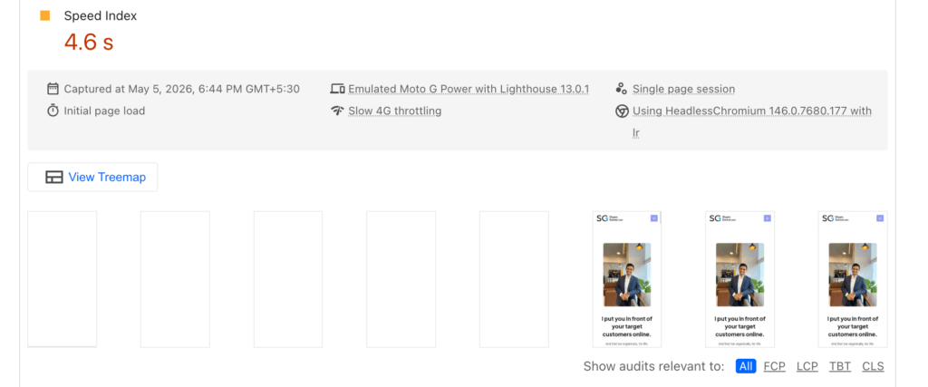The image size is (928, 387).
Task: Open the last filmstrip thumbnail with portrait photo
Action: pyautogui.click(x=853, y=279)
